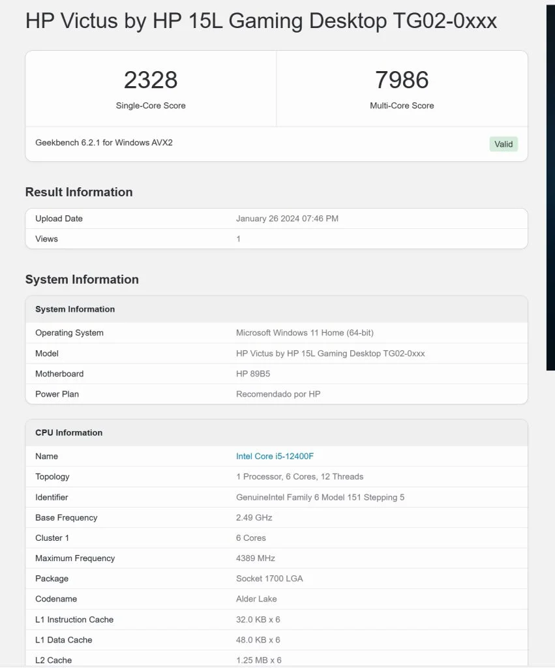The image size is (555, 668).
Task: Click the base frequency value 2.49 GHz
Action: coord(254,517)
